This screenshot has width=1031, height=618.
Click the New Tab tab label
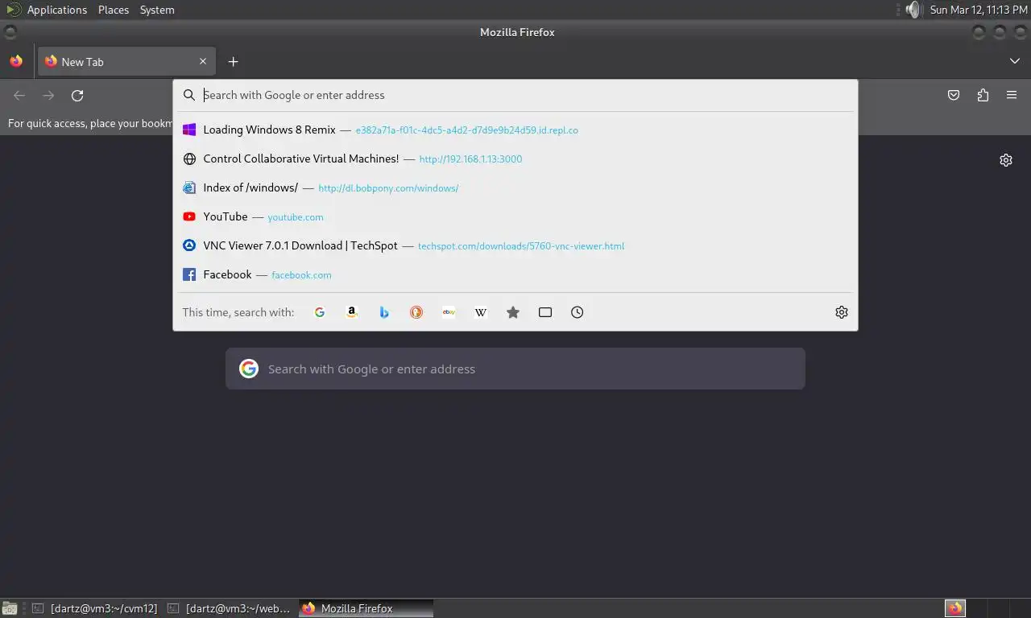pyautogui.click(x=83, y=62)
